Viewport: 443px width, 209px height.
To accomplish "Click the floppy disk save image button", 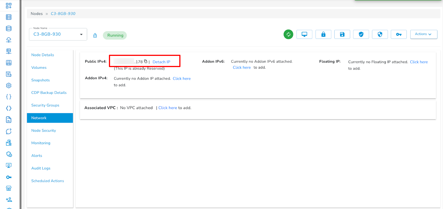I will pyautogui.click(x=342, y=34).
